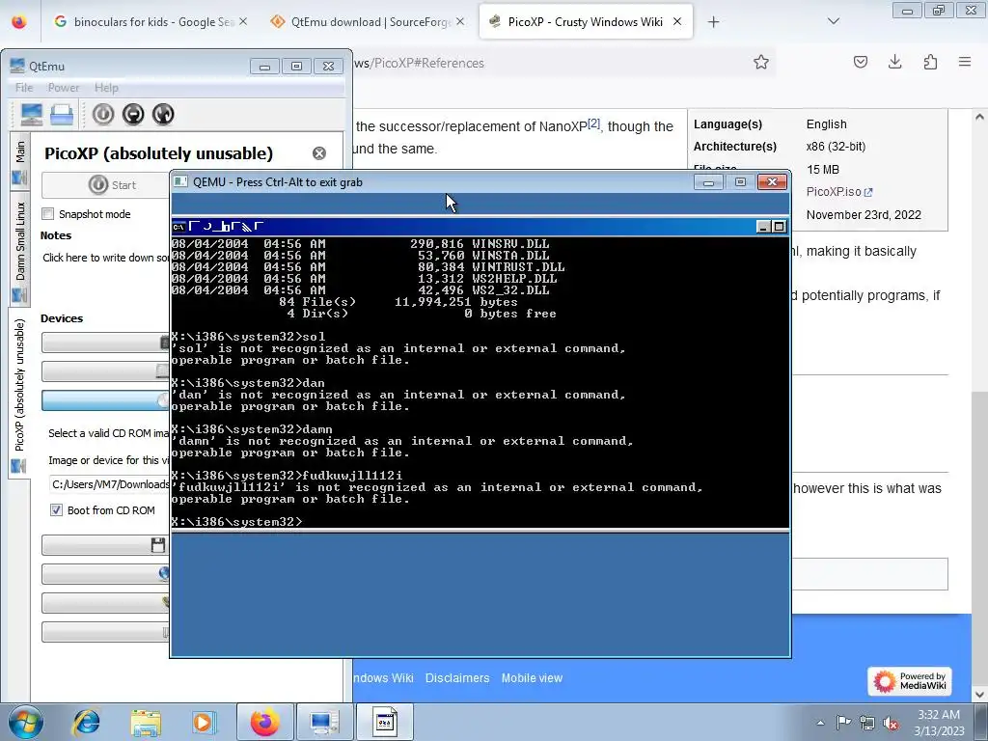Open the Firefox hamburger application menu
The height and width of the screenshot is (741, 988).
pyautogui.click(x=965, y=62)
